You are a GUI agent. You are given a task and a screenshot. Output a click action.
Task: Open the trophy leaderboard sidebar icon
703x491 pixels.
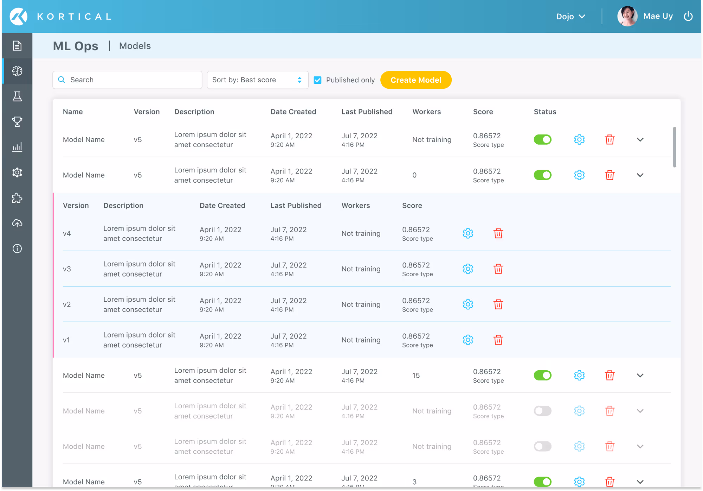click(17, 122)
